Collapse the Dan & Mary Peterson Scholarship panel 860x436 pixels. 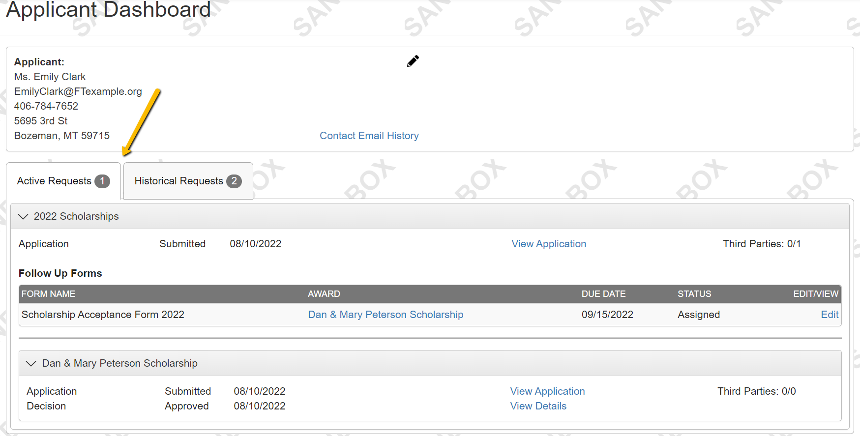[31, 363]
